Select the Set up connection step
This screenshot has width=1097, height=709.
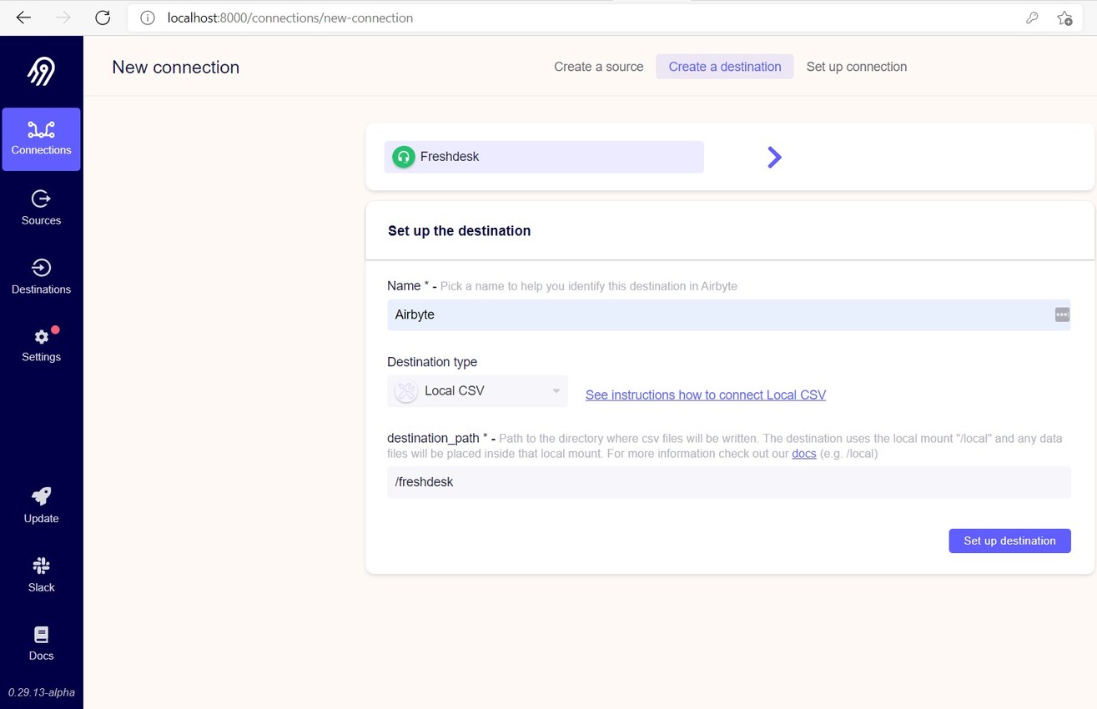pos(856,67)
